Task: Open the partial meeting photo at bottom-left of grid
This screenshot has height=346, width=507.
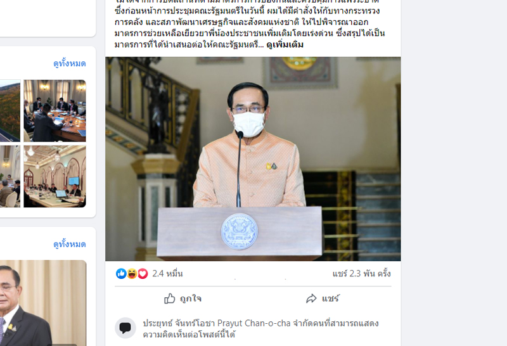Action: pyautogui.click(x=10, y=176)
